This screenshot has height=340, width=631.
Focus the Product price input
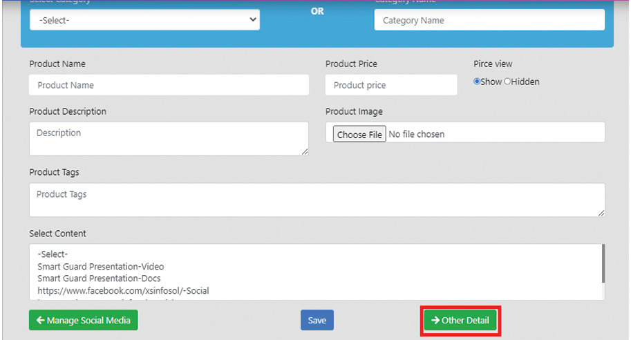(x=390, y=85)
